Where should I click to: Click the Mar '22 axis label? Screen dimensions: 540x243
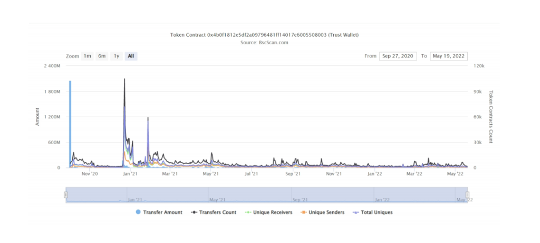[x=414, y=174]
